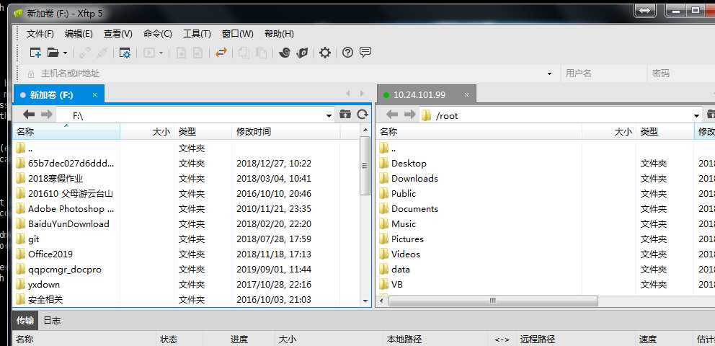Refresh the local F: pane
This screenshot has width=715, height=346.
(x=363, y=115)
